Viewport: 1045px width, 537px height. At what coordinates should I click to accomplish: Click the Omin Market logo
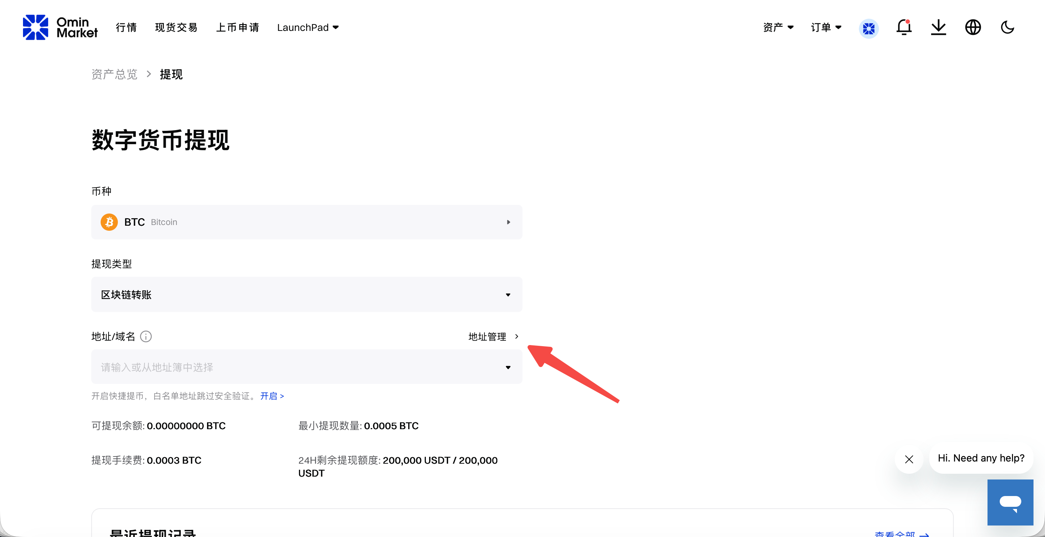(60, 27)
